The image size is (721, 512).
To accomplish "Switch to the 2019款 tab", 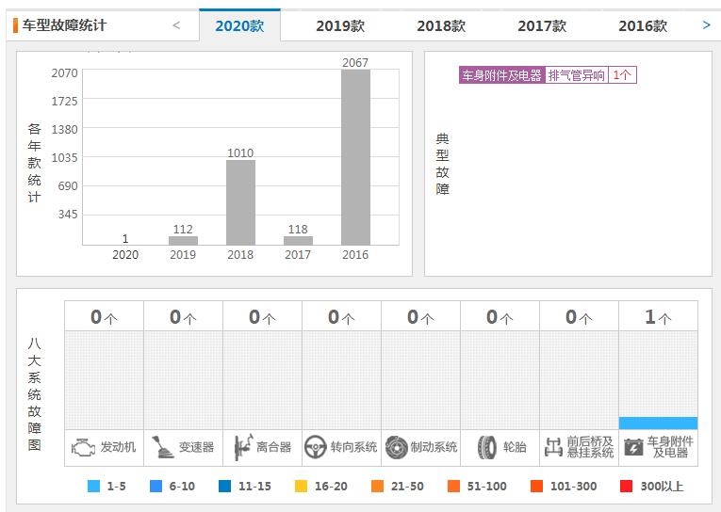I will tap(340, 25).
